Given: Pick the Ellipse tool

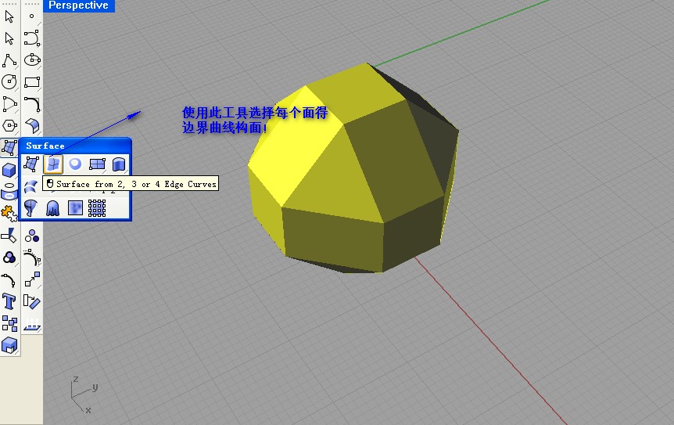Looking at the screenshot, I should coord(32,60).
